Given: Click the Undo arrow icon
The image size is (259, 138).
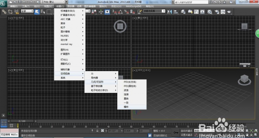Looking at the screenshot, I should (x=24, y=2).
